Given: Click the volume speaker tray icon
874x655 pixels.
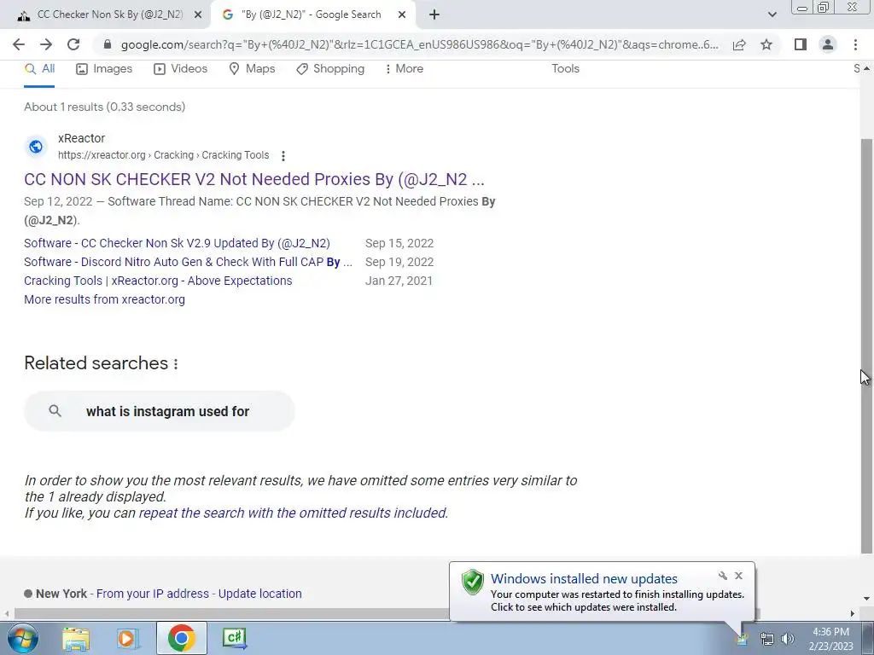Looking at the screenshot, I should pos(788,640).
